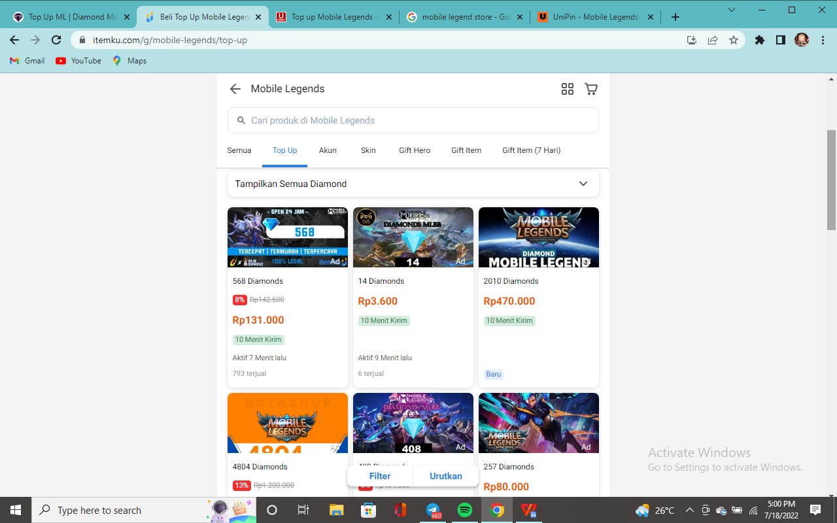The height and width of the screenshot is (523, 837).
Task: Select the Gift Hero category tab
Action: [x=415, y=150]
